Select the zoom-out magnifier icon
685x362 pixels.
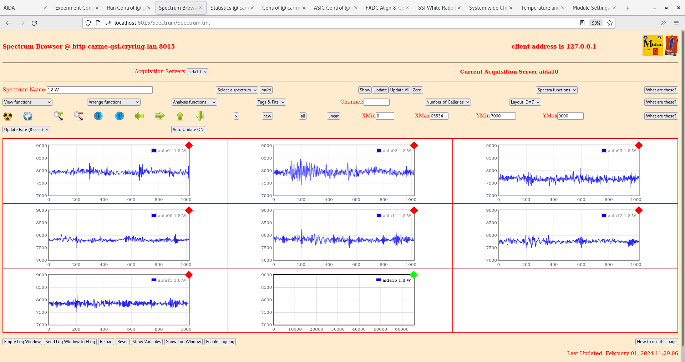click(78, 116)
